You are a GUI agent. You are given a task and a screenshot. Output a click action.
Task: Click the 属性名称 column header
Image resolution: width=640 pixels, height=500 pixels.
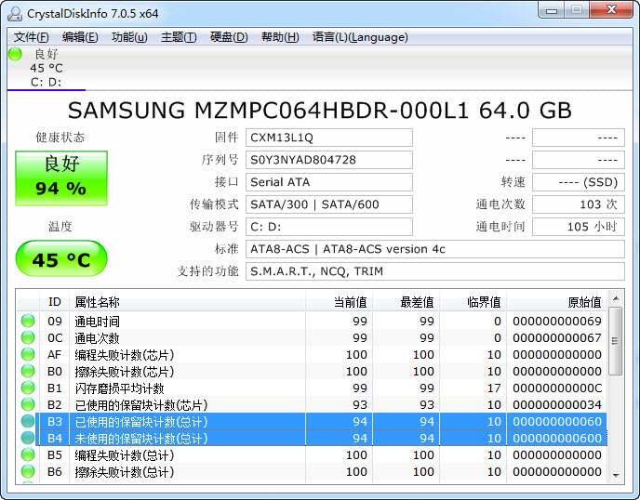tap(187, 302)
